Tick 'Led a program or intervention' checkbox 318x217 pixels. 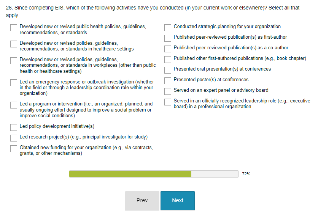click(x=14, y=105)
